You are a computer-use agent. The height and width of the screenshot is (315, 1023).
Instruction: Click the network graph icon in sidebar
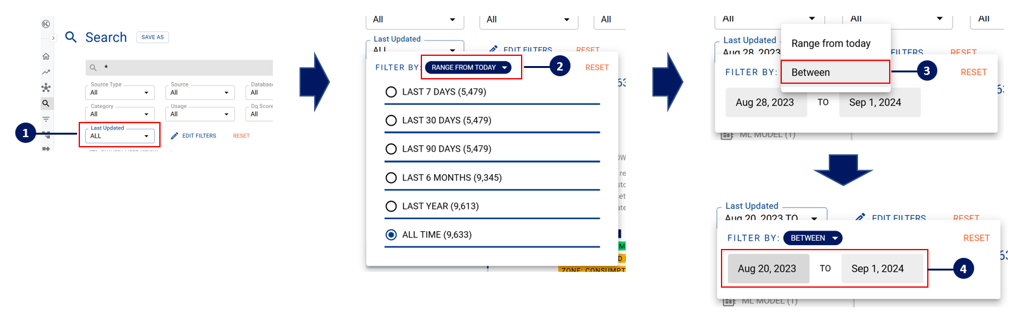point(46,88)
